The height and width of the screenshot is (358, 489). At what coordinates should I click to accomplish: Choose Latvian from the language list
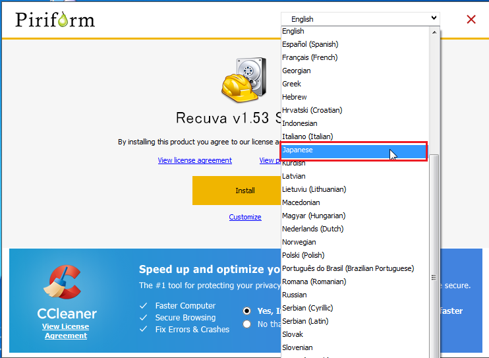[x=355, y=176]
